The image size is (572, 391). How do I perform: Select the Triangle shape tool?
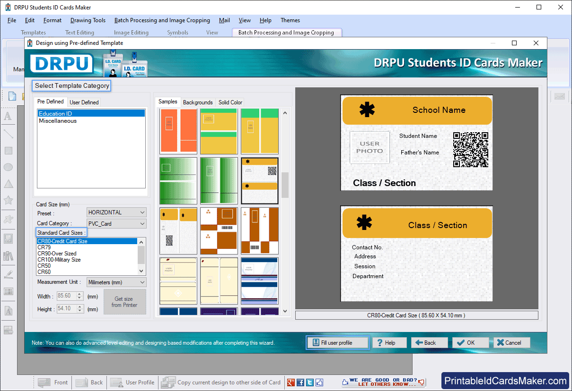[x=8, y=184]
